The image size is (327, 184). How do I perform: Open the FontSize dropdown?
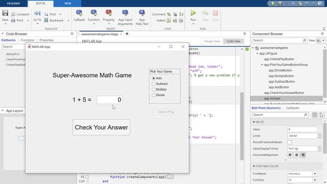point(315,180)
